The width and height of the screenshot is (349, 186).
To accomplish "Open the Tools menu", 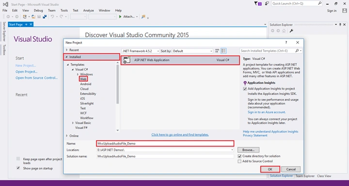I will (x=64, y=11).
